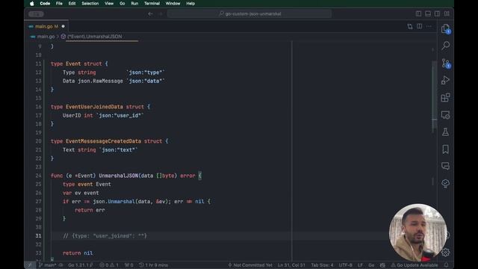Viewport: 478px width, 269px height.
Task: Split the editor right
Action: point(420,27)
